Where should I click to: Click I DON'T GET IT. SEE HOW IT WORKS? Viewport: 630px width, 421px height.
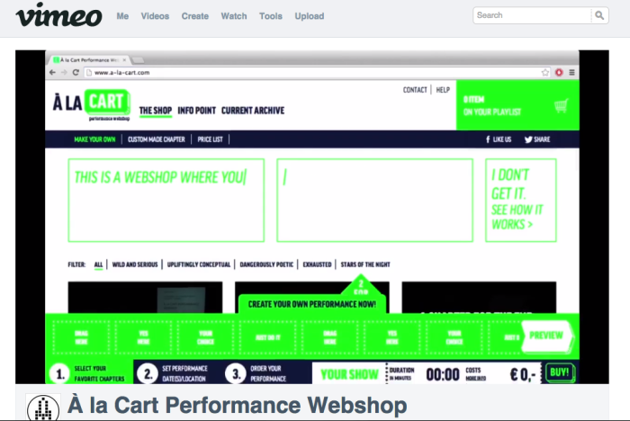[521, 200]
